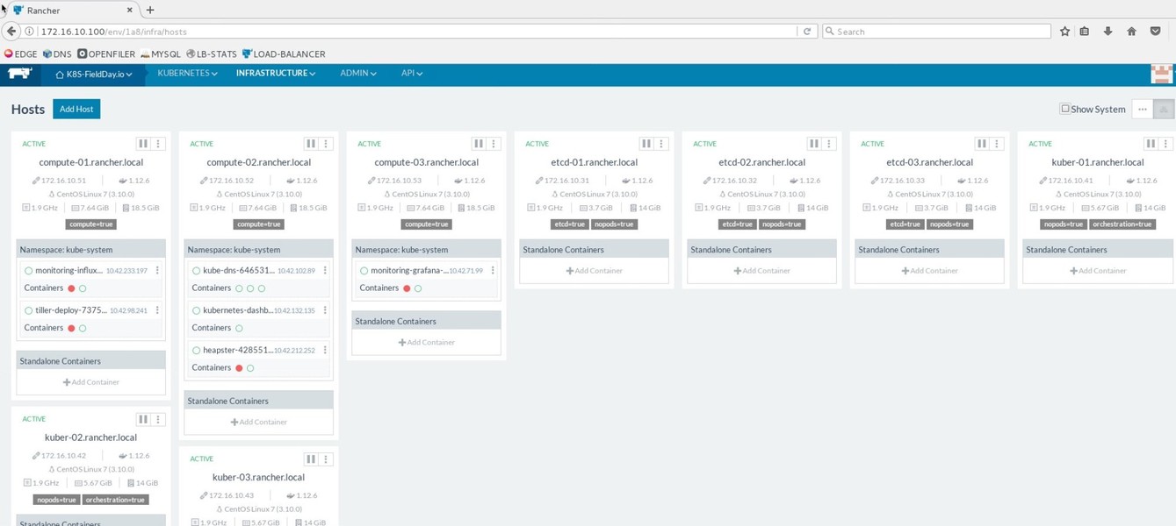The width and height of the screenshot is (1176, 526).
Task: Bookmark this page with star icon
Action: 1064,32
